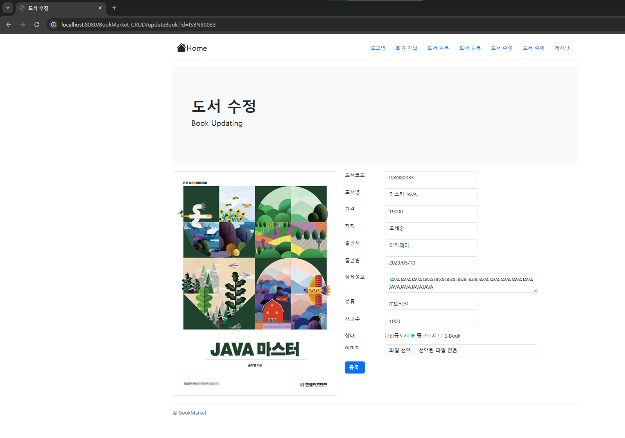
Task: Click the 도서 수정 page heading
Action: 224,106
